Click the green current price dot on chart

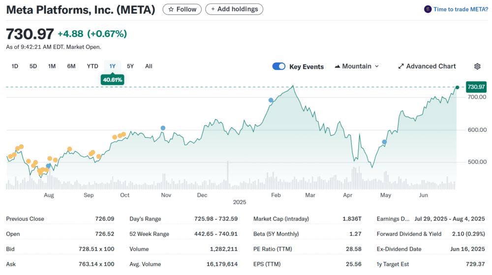[x=457, y=88]
